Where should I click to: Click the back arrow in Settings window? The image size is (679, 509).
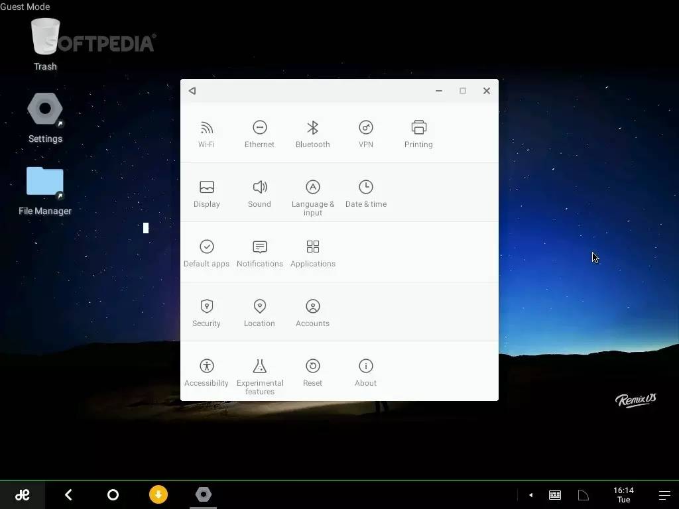pyautogui.click(x=192, y=91)
